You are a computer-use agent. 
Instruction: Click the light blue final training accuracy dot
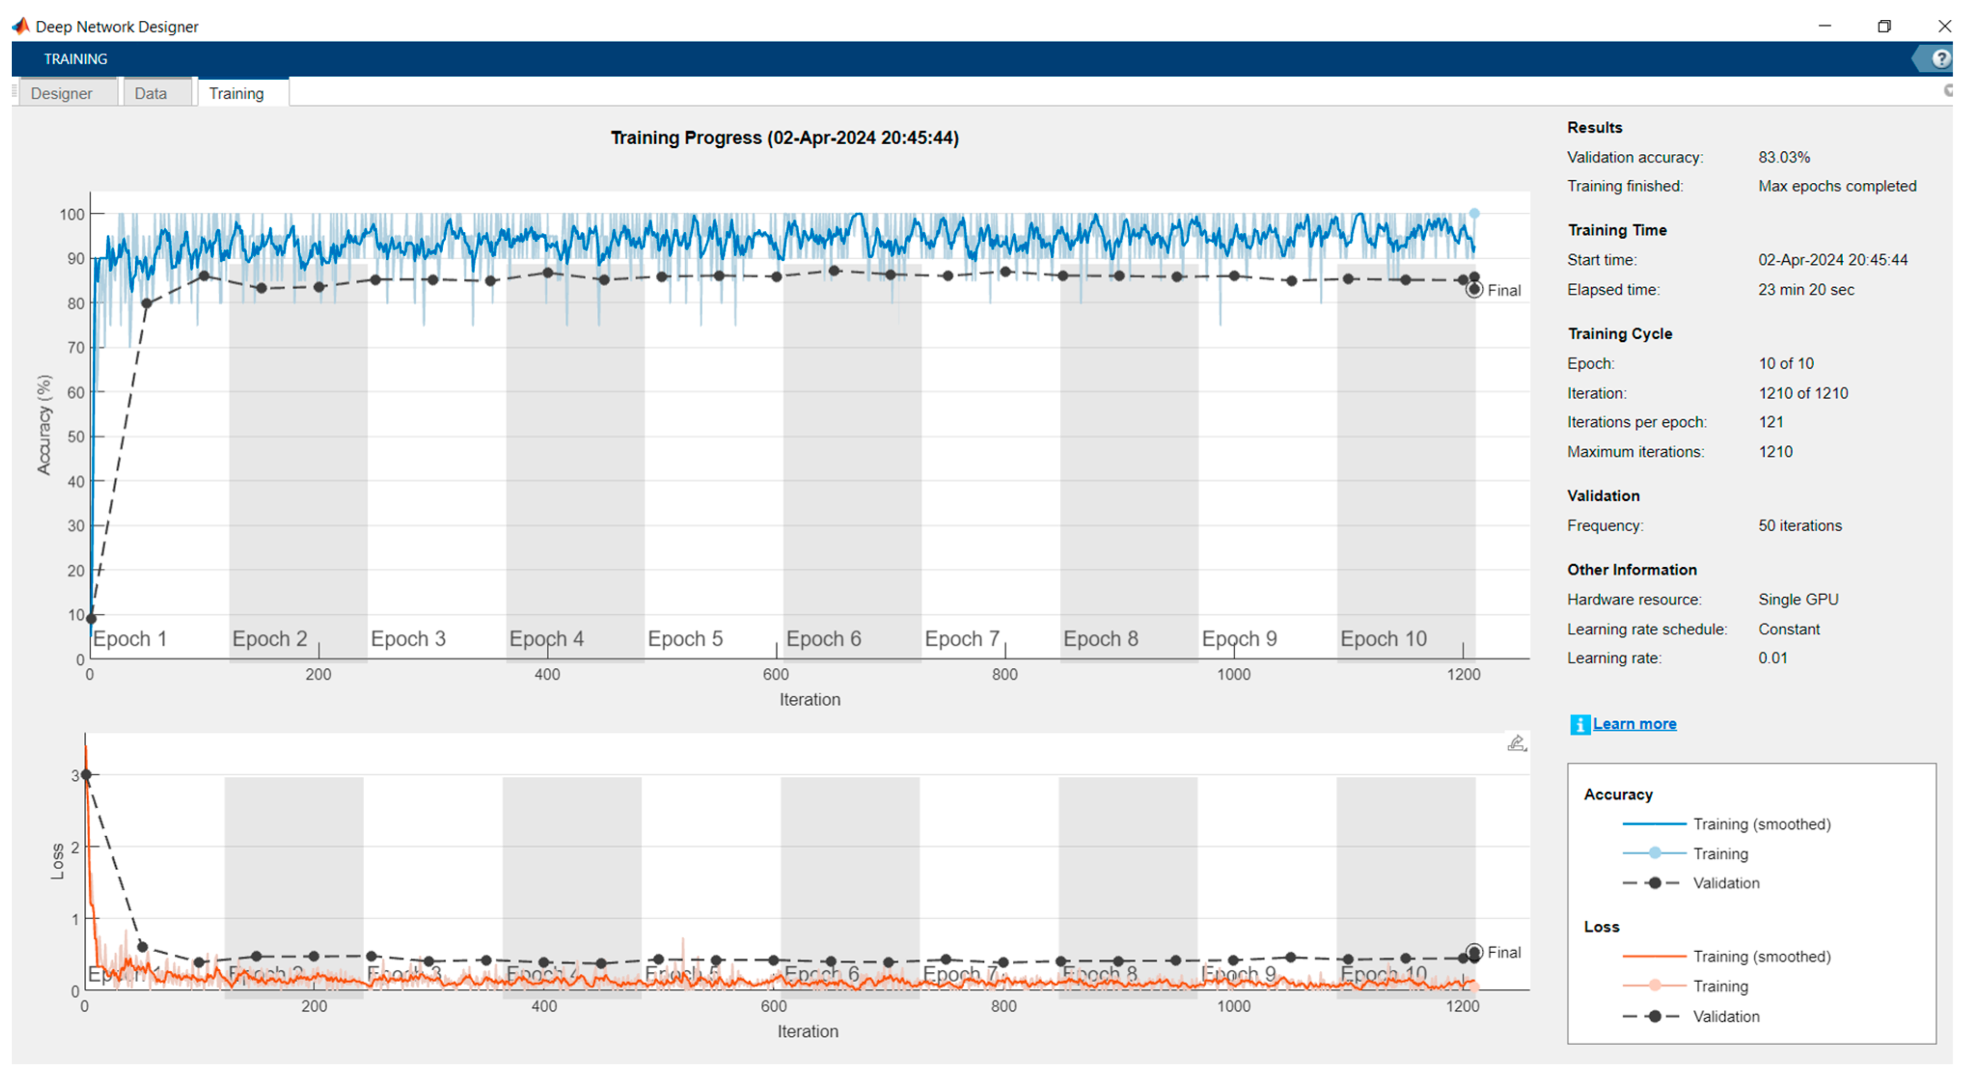1474,214
